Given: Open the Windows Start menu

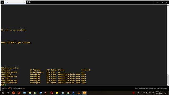Looking at the screenshot, I should coord(3,93).
